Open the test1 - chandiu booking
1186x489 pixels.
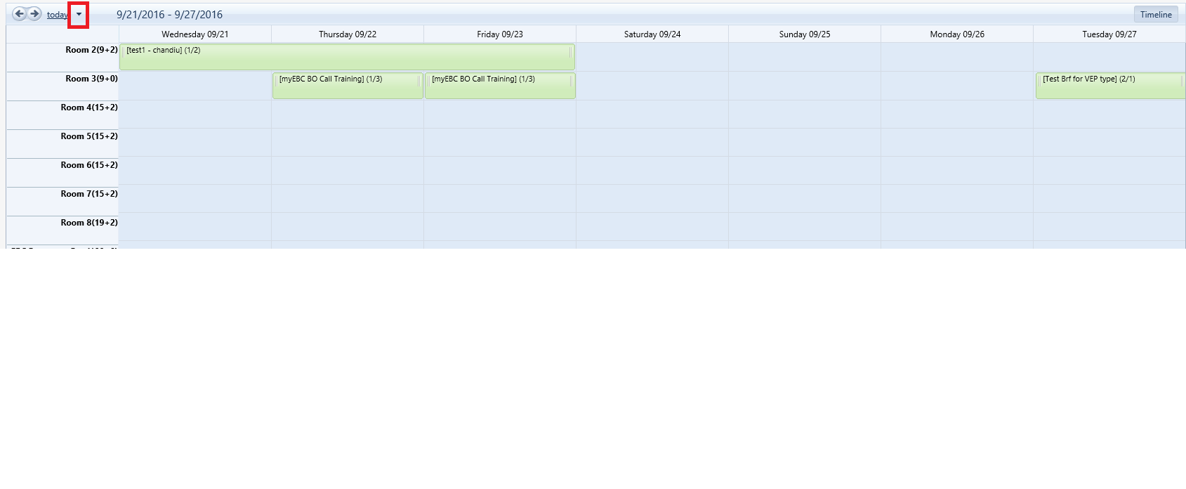click(x=347, y=57)
